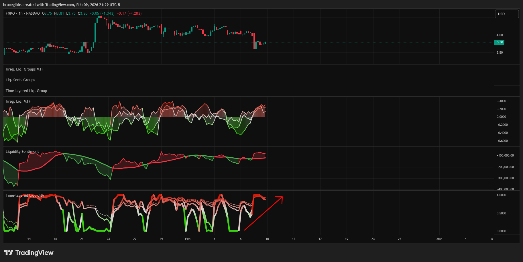
Task: Click the TradingView logo icon
Action: 8,253
